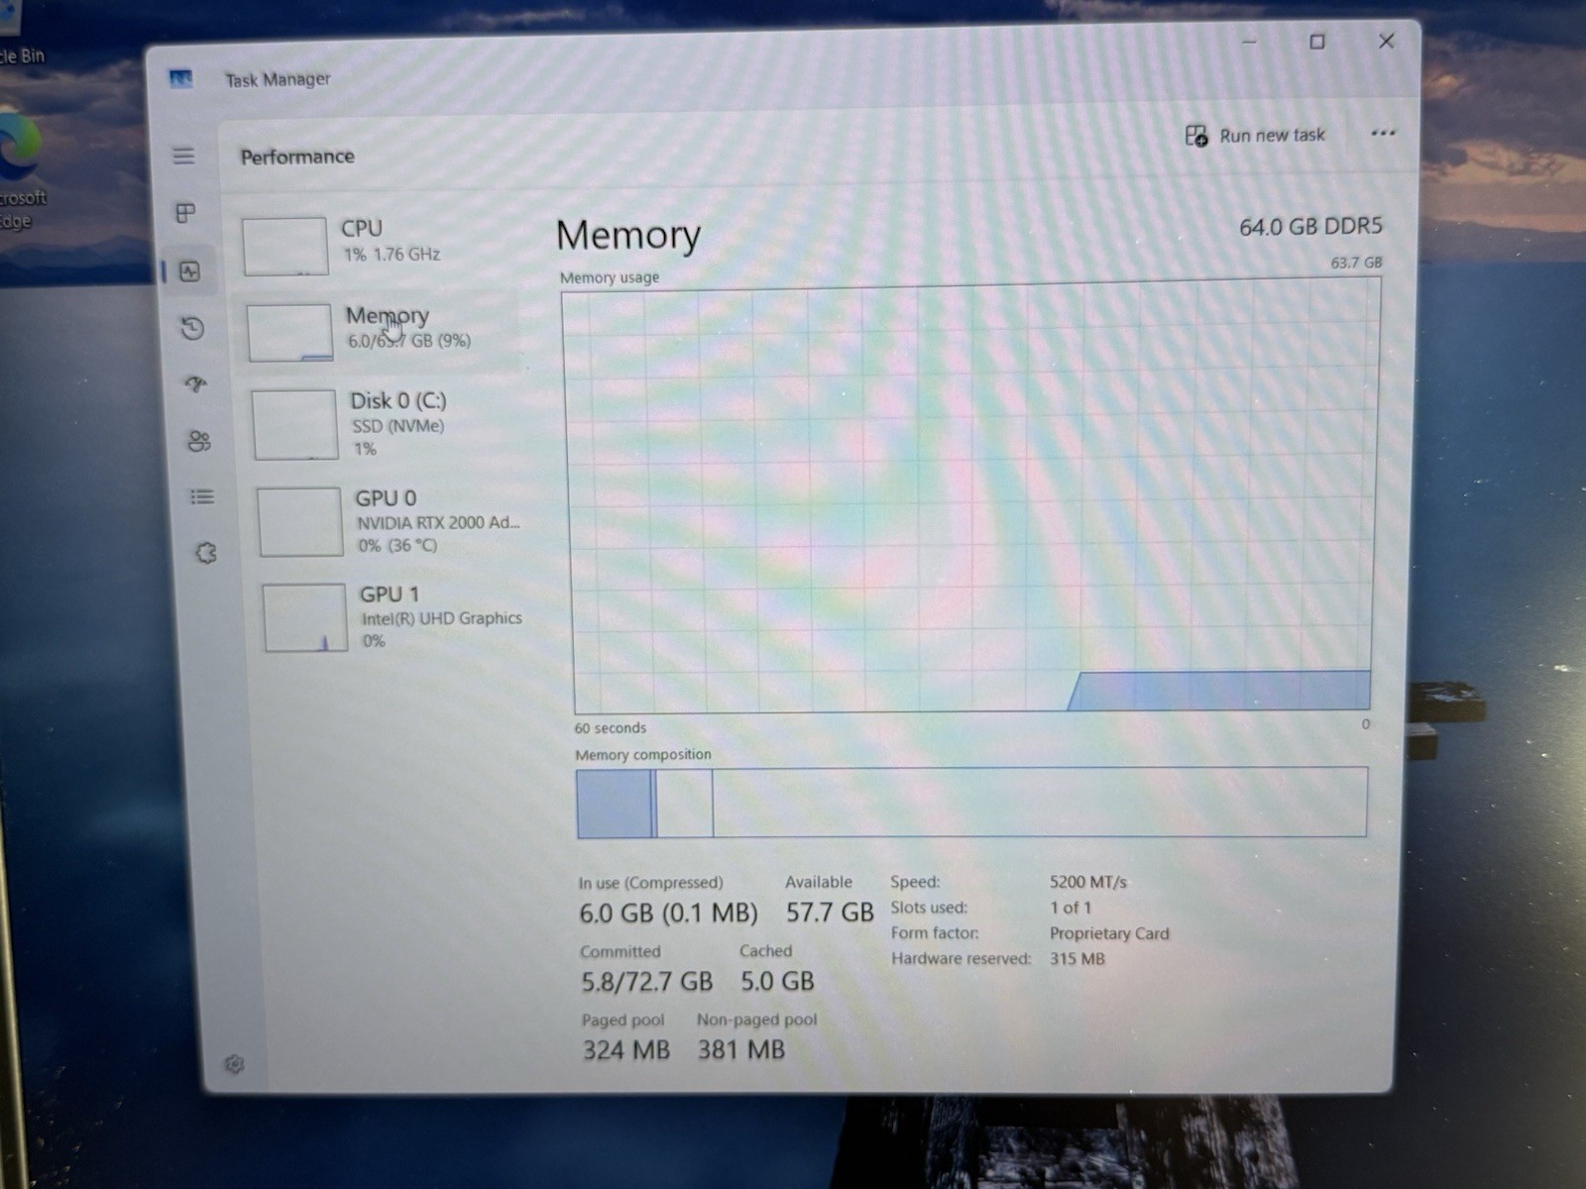Screen dimensions: 1586x1189
Task: Select GPU 1 Intel UHD Graphics entry
Action: [x=392, y=616]
